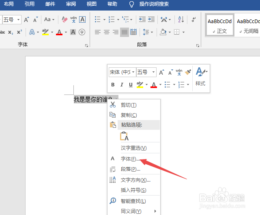
Task: Click the line spacing icon
Action: point(146,32)
